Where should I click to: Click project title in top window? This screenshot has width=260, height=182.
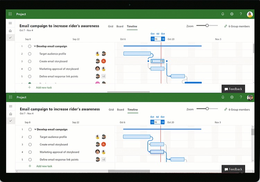(59, 26)
